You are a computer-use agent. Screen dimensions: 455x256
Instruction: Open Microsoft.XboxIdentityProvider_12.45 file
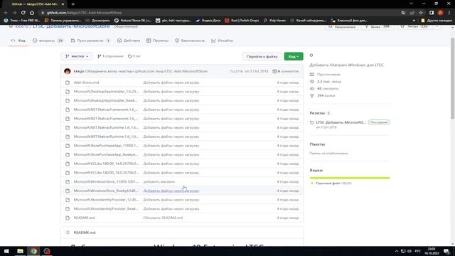coord(106,200)
